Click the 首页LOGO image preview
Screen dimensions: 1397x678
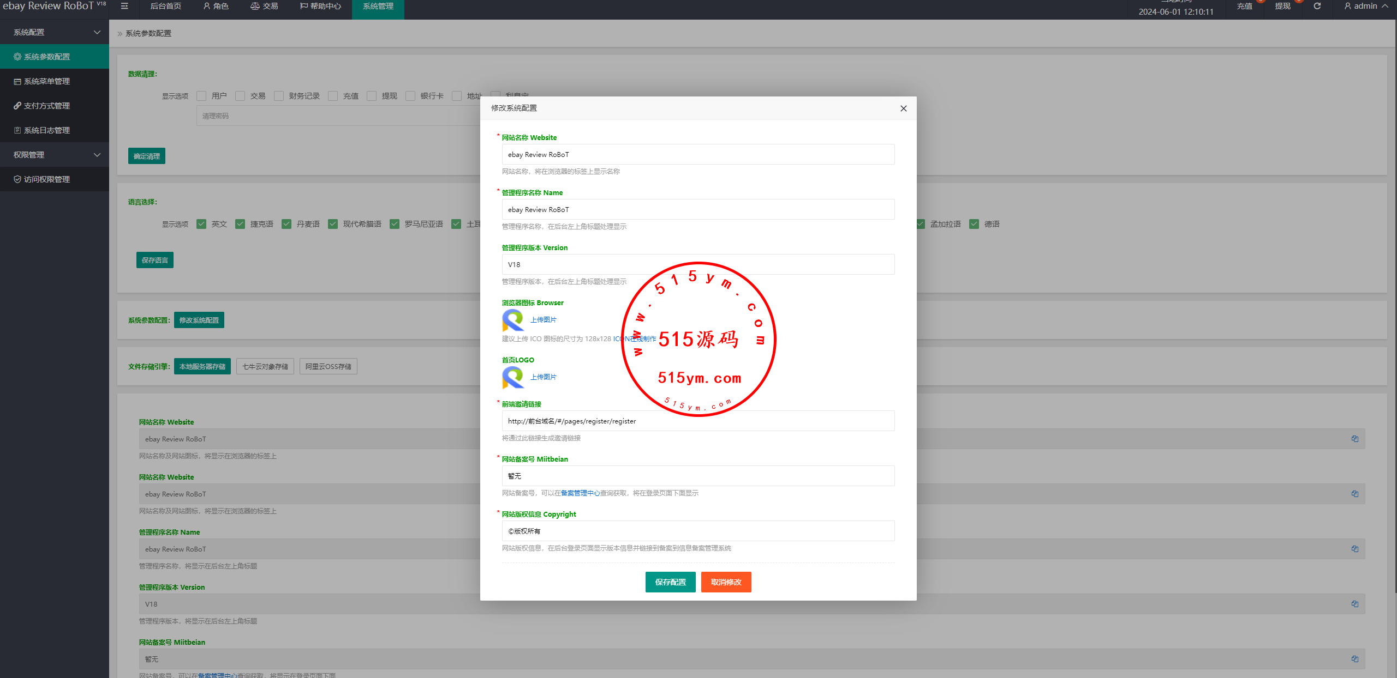point(513,377)
